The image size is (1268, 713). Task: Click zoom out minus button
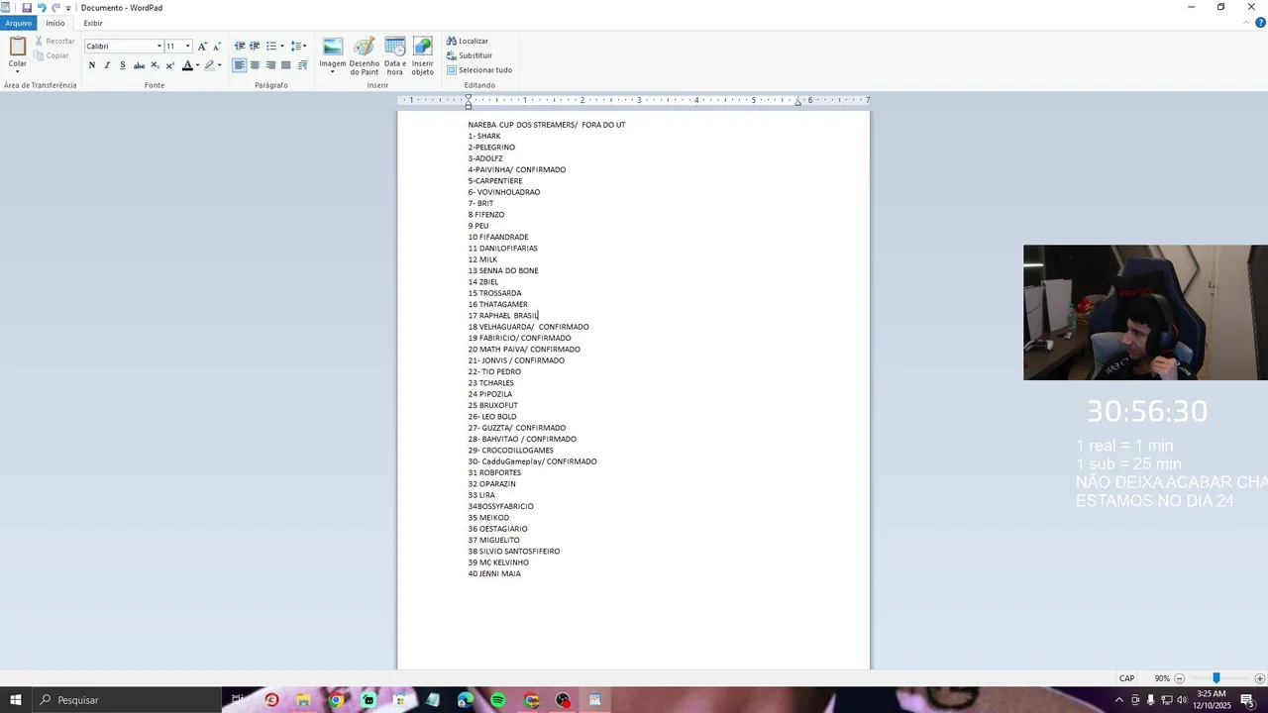click(x=1179, y=678)
